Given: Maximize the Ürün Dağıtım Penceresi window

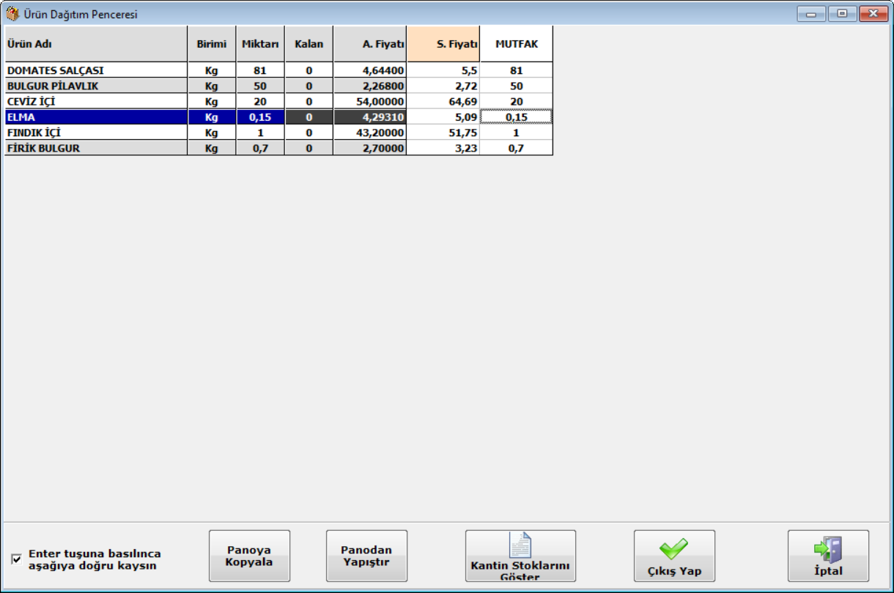Looking at the screenshot, I should (842, 14).
